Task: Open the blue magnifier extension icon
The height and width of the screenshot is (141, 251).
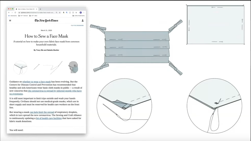Action: coord(67,12)
